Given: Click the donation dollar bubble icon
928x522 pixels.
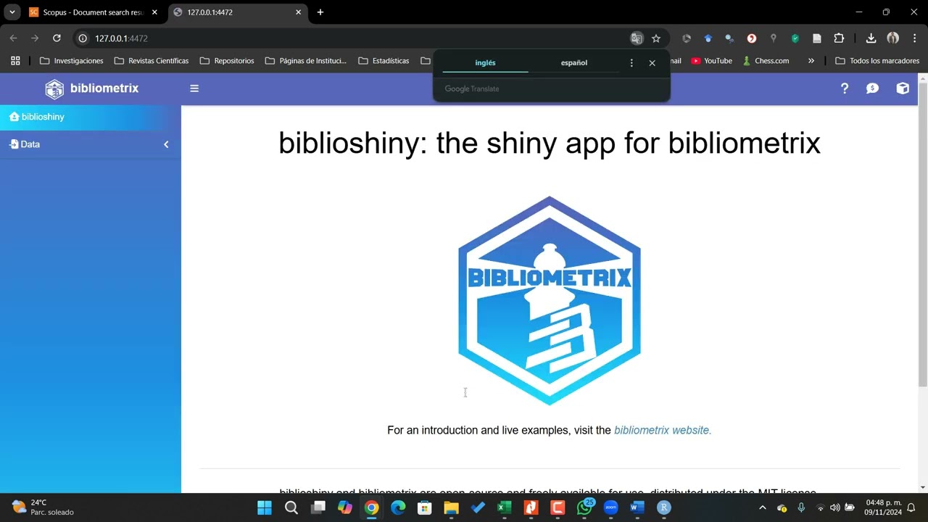Looking at the screenshot, I should tap(873, 88).
